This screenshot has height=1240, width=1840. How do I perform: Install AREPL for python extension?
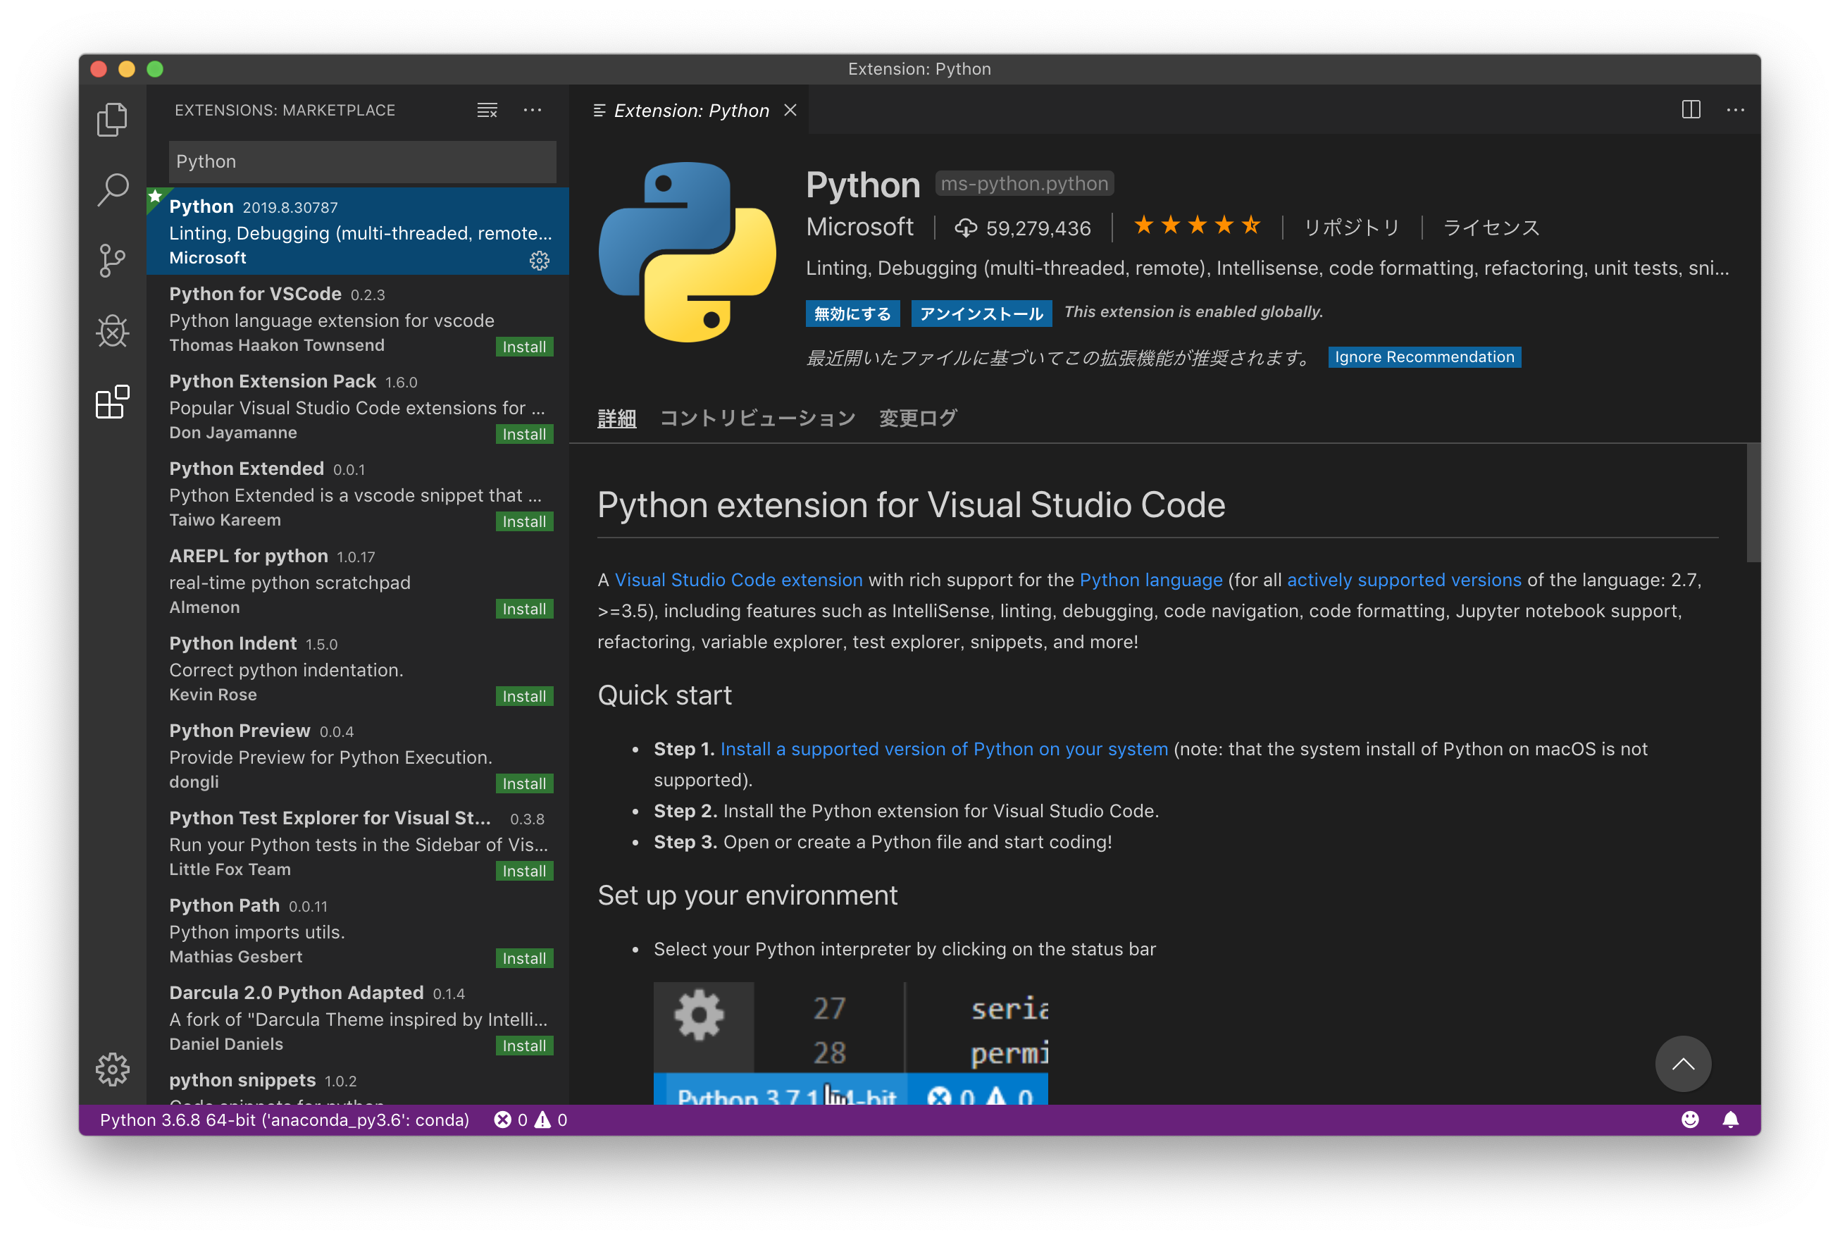pos(524,609)
